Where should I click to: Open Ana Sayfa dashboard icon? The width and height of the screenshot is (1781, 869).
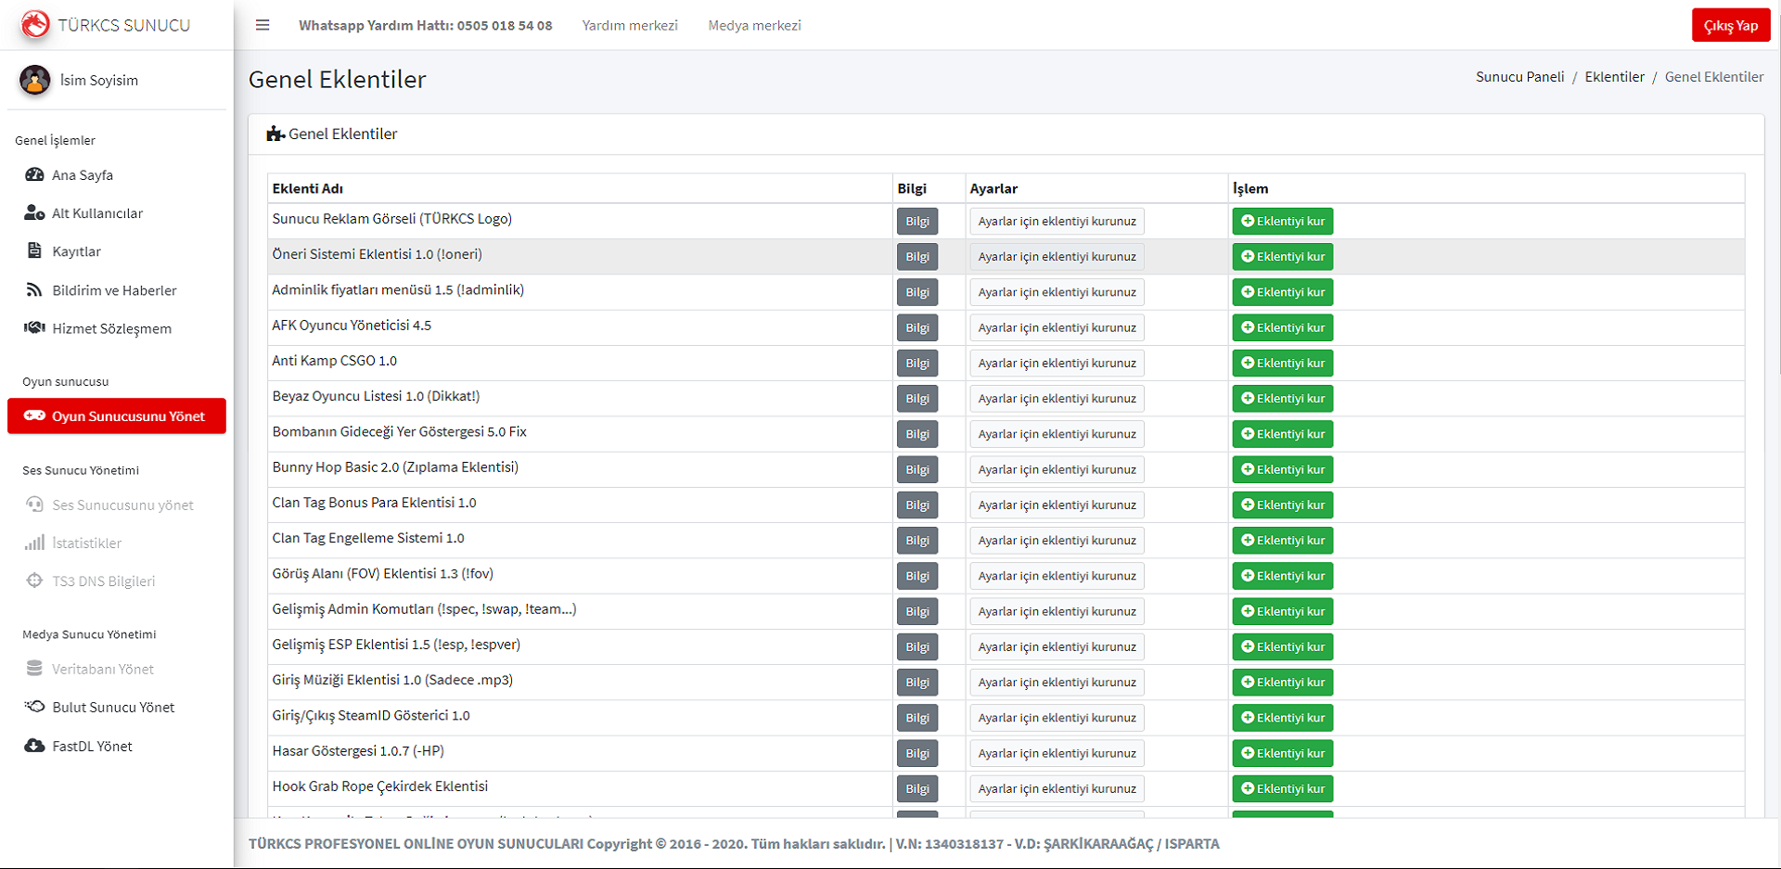[34, 175]
